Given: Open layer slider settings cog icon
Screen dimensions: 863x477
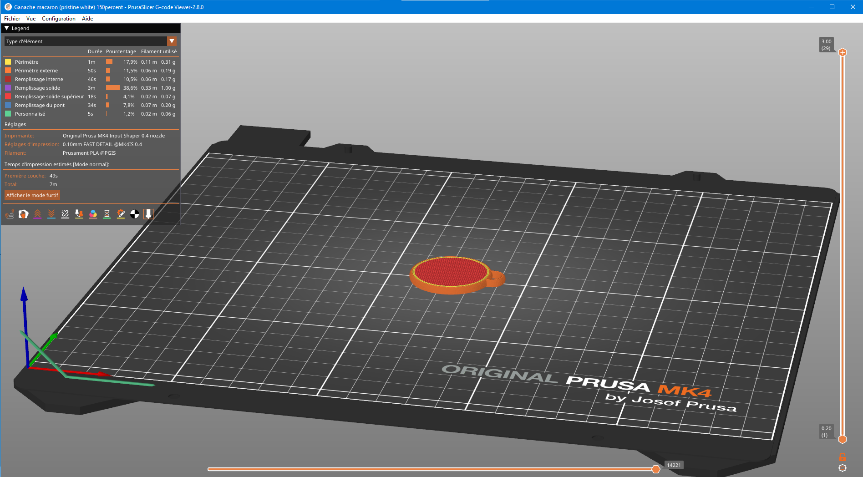Looking at the screenshot, I should (x=843, y=468).
